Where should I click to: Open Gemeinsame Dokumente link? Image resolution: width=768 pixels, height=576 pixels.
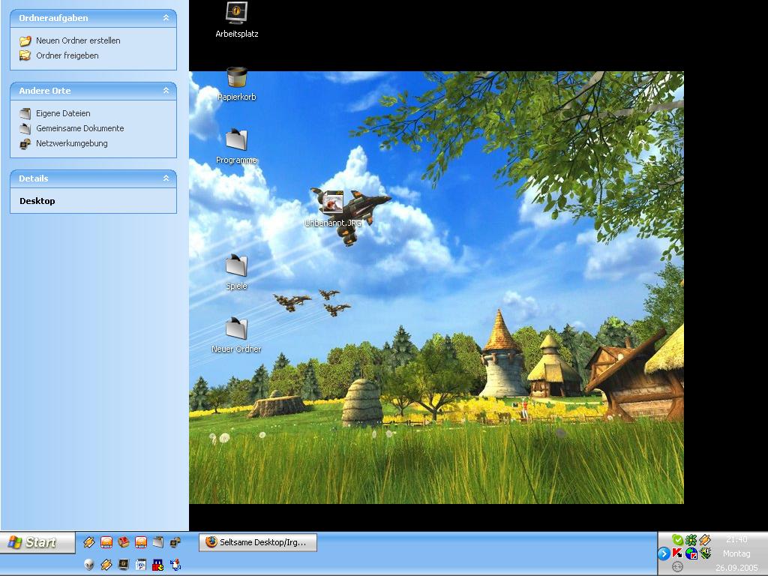79,128
